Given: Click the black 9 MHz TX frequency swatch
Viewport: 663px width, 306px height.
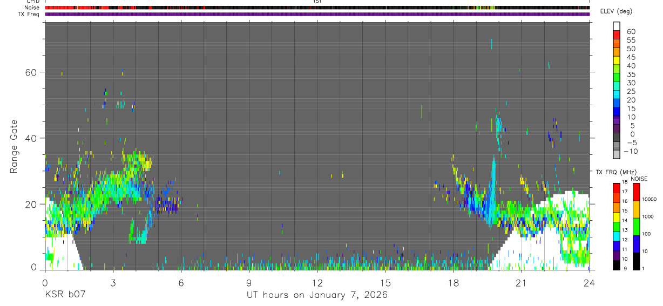Looking at the screenshot, I should point(617,265).
